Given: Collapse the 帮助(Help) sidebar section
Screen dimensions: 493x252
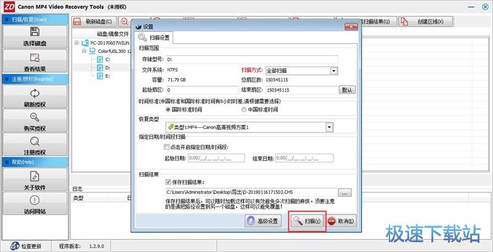Looking at the screenshot, I should (x=7, y=162).
